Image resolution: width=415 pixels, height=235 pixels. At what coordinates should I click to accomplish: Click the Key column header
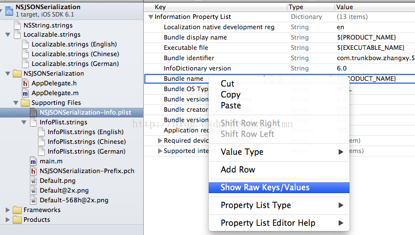click(161, 7)
